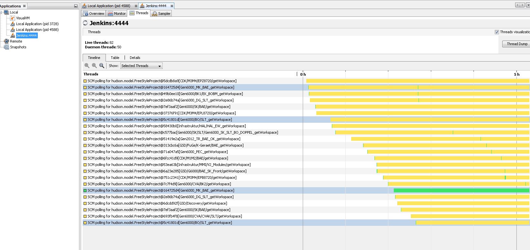530x250 pixels.
Task: Click the Snapshots node icon
Action: (x=6, y=47)
